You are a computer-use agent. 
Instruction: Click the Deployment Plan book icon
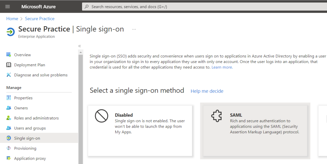9,65
